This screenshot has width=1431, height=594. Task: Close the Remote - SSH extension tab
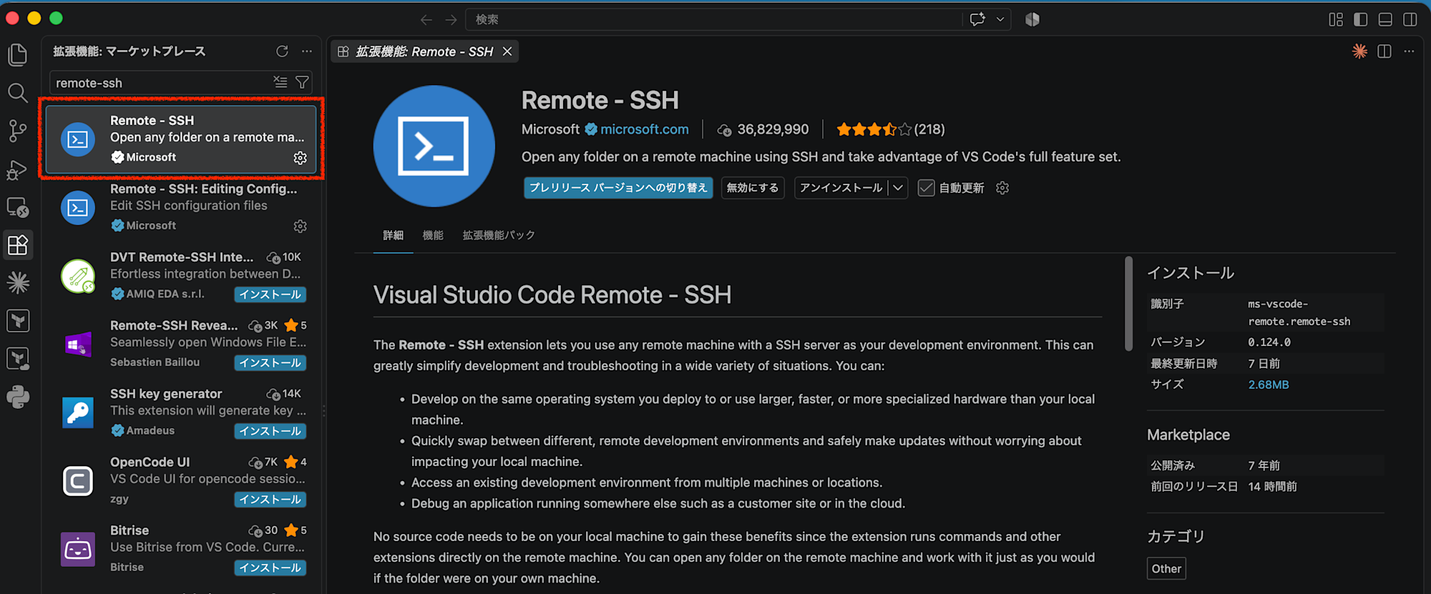507,51
